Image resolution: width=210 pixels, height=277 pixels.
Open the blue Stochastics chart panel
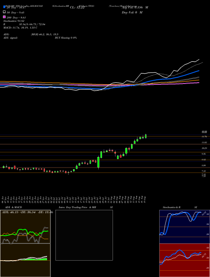(x=184, y=227)
